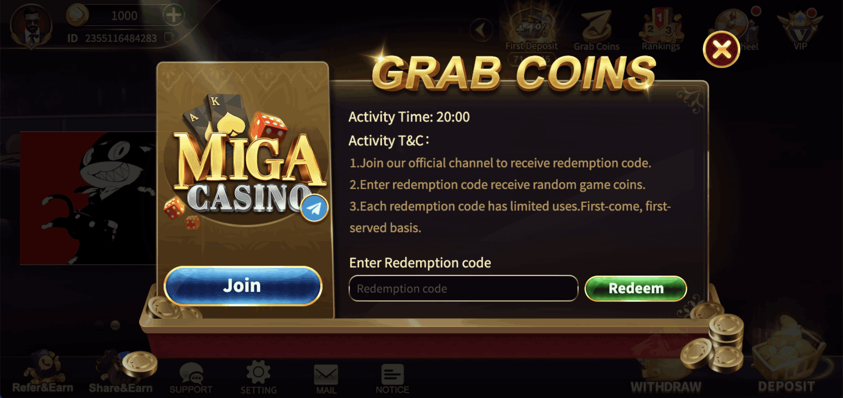Screen dimensions: 843x398
Task: Open the NOTICE icon
Action: [392, 379]
